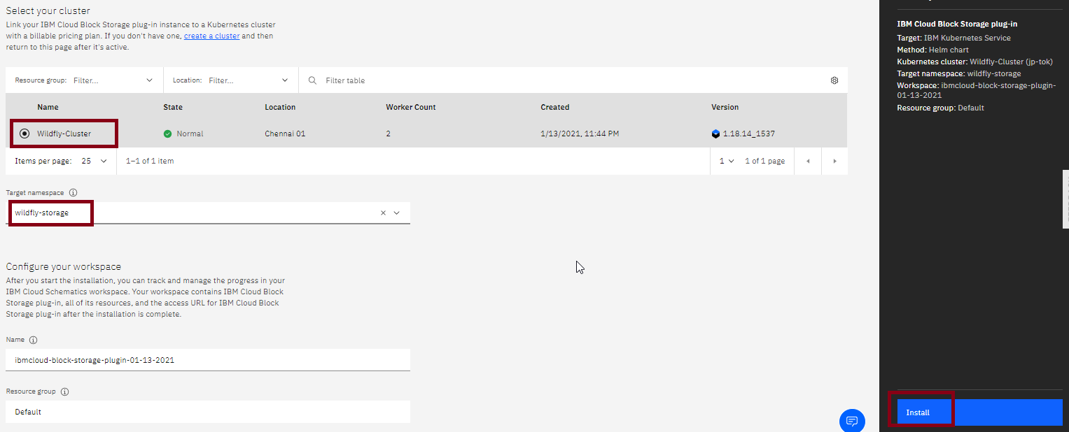Open the table settings gear
Viewport: 1069px width, 432px height.
click(x=834, y=80)
